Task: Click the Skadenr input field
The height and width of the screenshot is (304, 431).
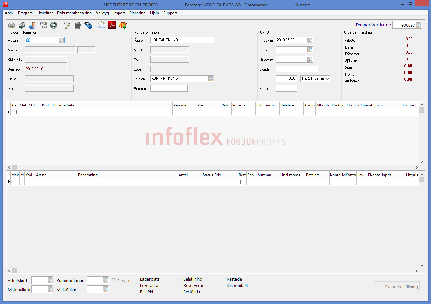Action: (297, 69)
